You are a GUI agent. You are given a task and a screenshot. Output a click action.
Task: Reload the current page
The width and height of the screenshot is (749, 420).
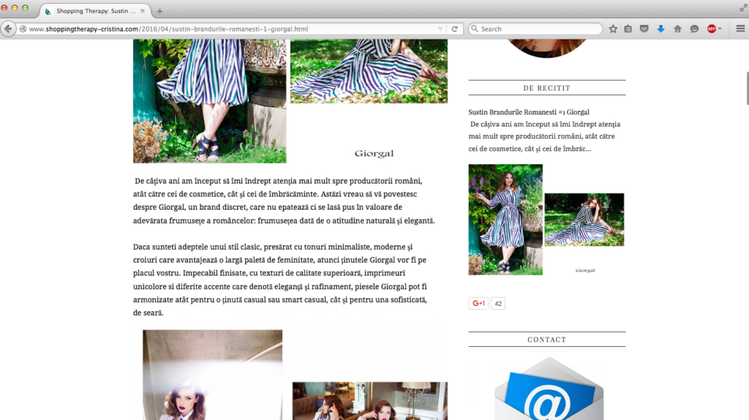point(455,29)
